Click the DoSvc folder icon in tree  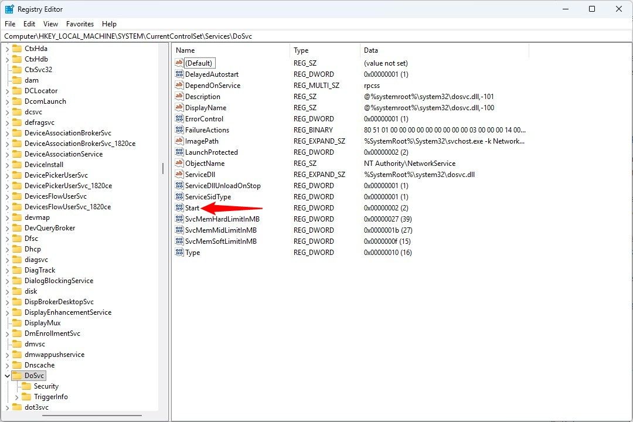point(17,376)
